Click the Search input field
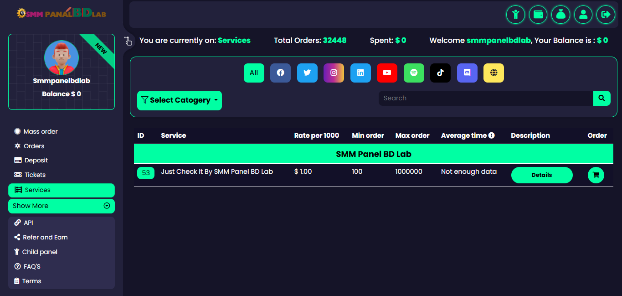622x296 pixels. click(x=485, y=98)
